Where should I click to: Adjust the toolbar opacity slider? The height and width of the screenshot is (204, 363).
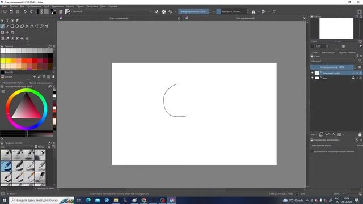[193, 11]
